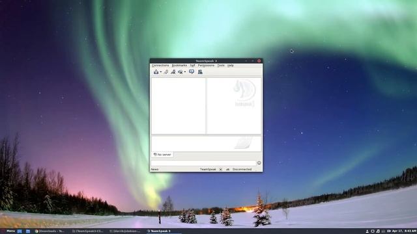Open the Bookmarks menu
The image size is (417, 234).
[179, 66]
